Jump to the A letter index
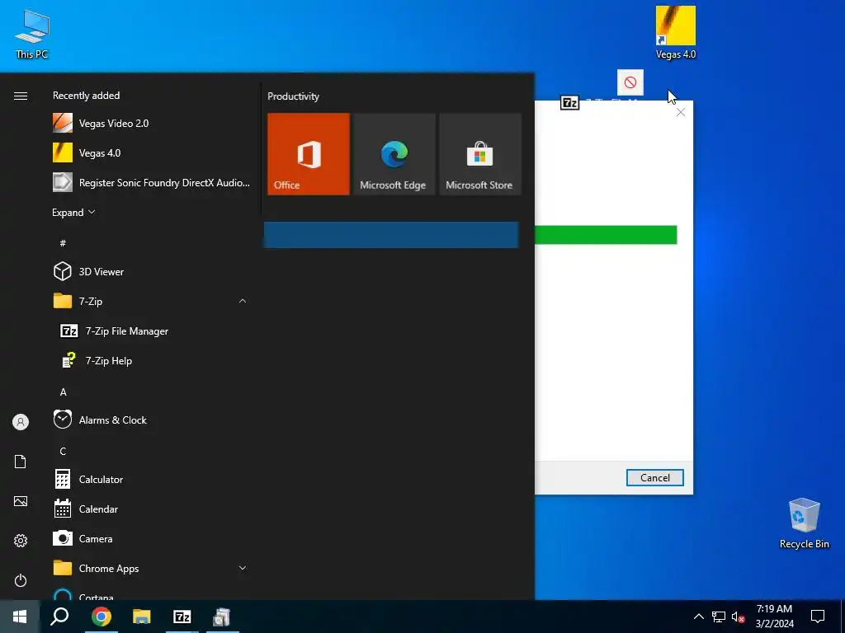The height and width of the screenshot is (633, 845). (x=63, y=392)
